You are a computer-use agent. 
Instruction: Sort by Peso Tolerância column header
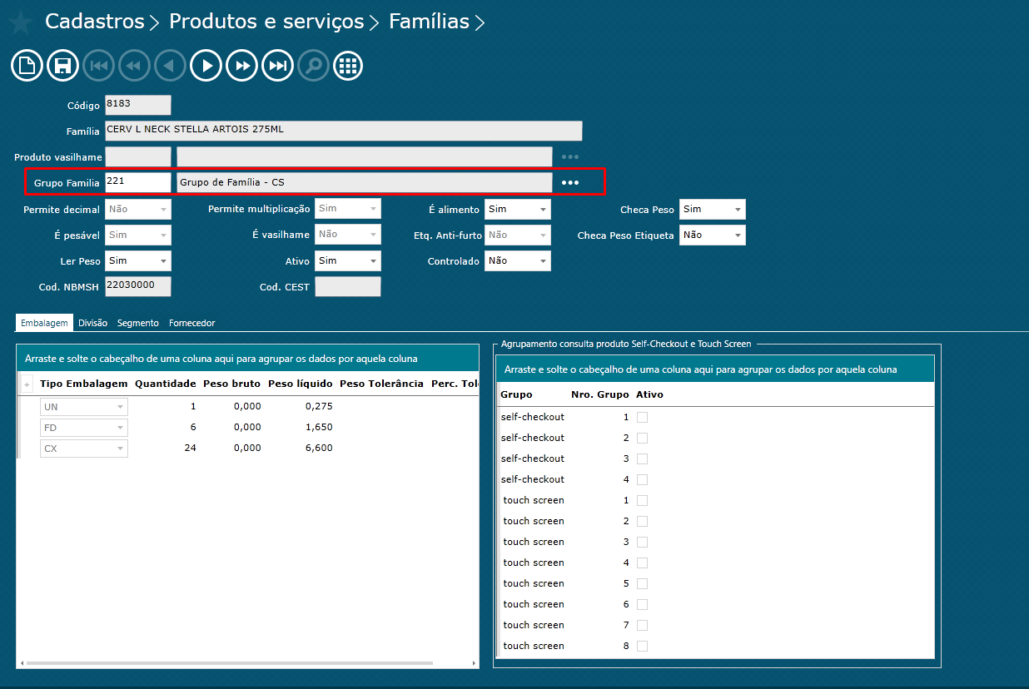pos(382,384)
